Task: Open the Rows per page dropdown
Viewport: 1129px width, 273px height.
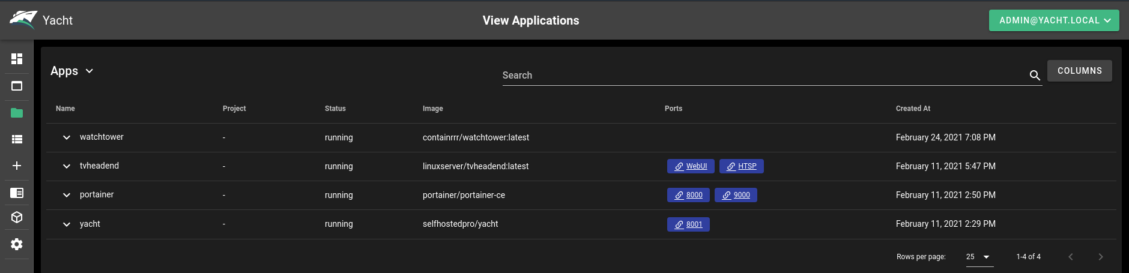Action: (x=979, y=257)
